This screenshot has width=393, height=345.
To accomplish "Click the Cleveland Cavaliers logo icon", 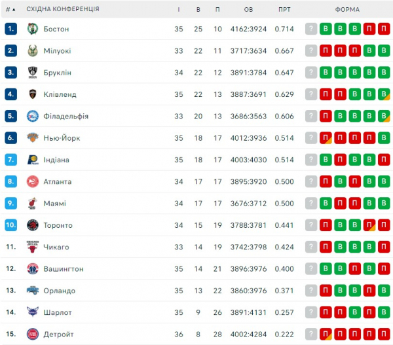I will [33, 94].
